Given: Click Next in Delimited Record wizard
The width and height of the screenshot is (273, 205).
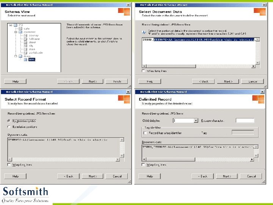Looking at the screenshot, I should [227, 176].
